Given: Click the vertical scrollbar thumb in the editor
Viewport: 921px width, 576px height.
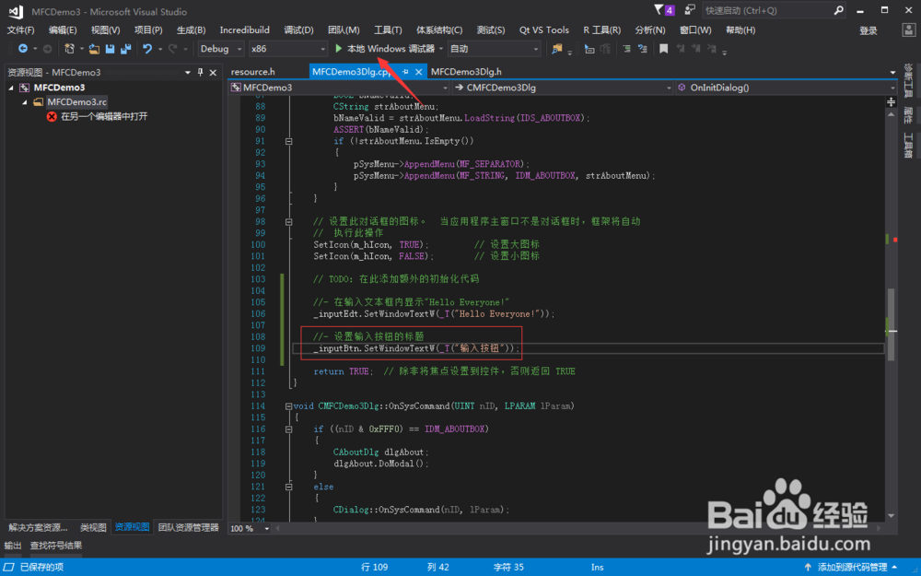Looking at the screenshot, I should [x=891, y=324].
